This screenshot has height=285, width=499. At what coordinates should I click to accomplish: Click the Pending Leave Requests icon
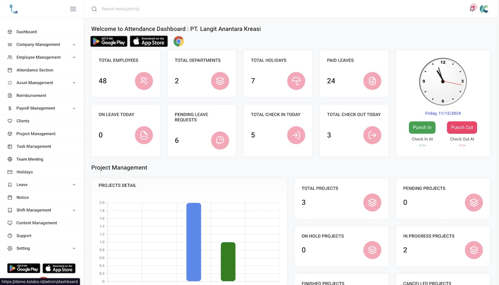point(220,140)
